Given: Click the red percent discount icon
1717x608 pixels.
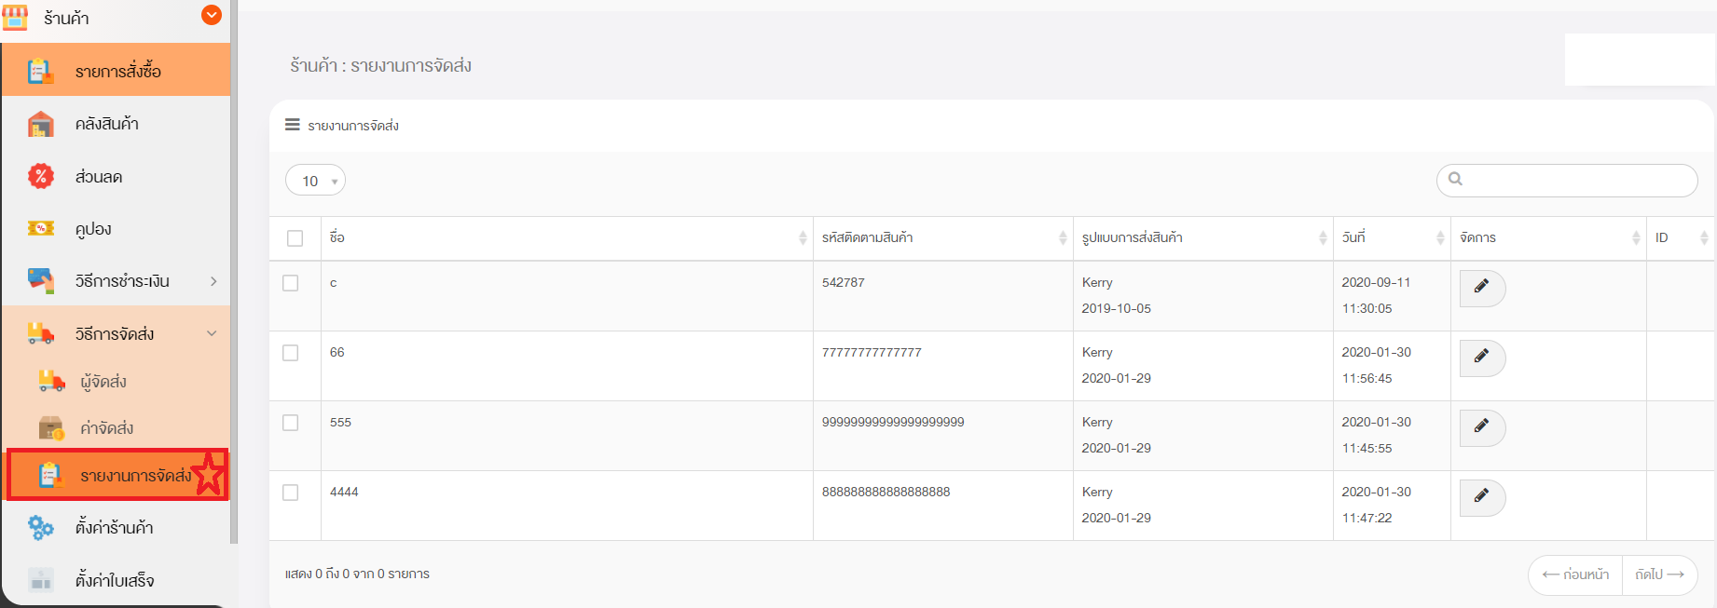Looking at the screenshot, I should (40, 176).
